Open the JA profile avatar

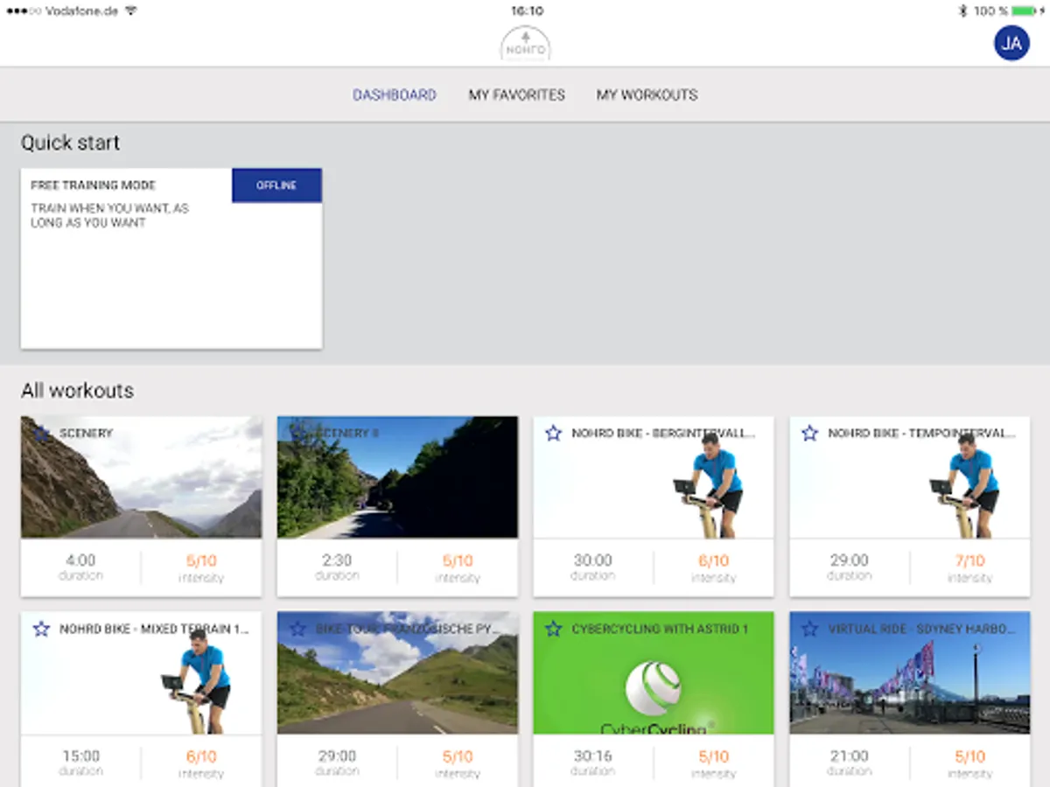coord(1011,43)
